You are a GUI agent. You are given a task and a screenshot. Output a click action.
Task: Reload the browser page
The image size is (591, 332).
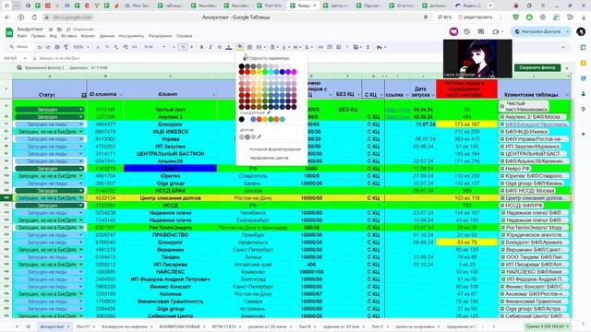coord(34,18)
